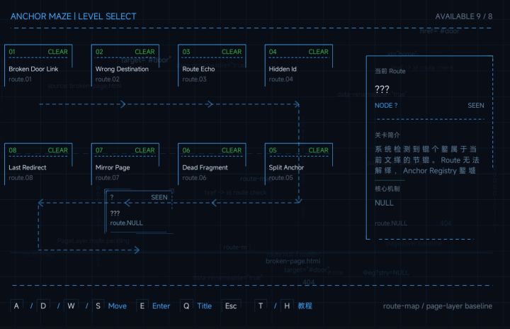Screen dimensions: 510x329
Task: Click the CLEAR status on level 04
Action: pyautogui.click(x=319, y=52)
